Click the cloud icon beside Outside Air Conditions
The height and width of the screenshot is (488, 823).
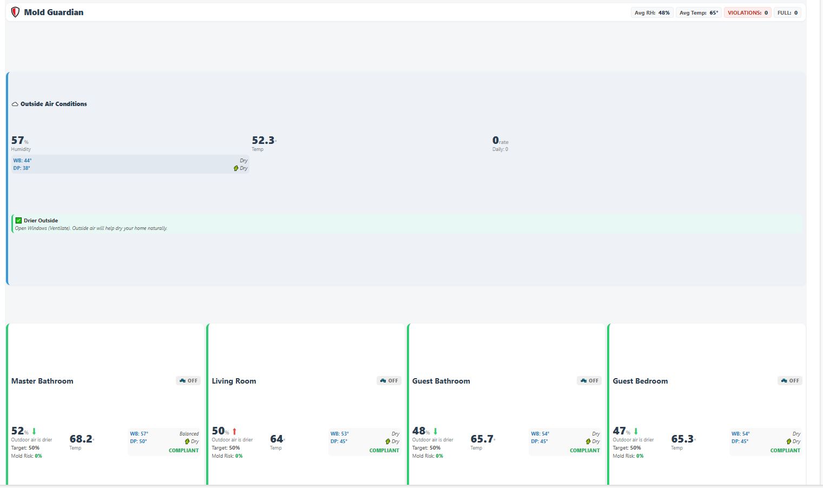(15, 104)
